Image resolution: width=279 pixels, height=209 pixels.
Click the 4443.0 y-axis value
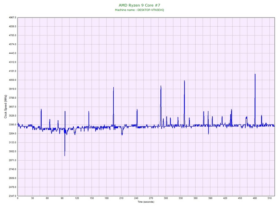[x=12, y=53]
